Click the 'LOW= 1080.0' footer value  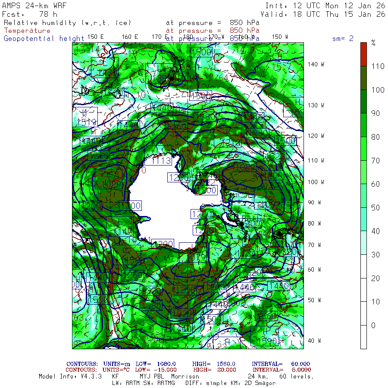point(155,364)
